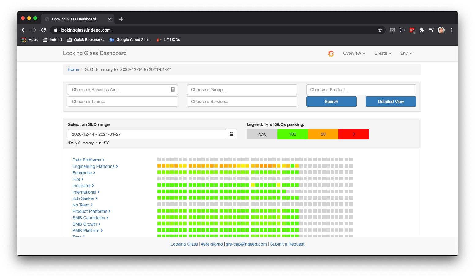Open the LIT UXDs bookmark
This screenshot has width=475, height=278.
pos(168,40)
